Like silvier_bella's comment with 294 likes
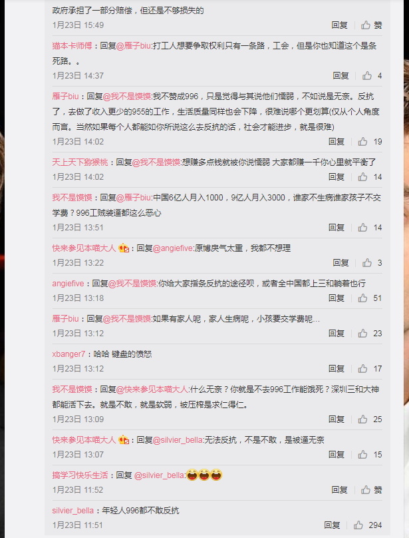This screenshot has width=409, height=538. point(358,525)
